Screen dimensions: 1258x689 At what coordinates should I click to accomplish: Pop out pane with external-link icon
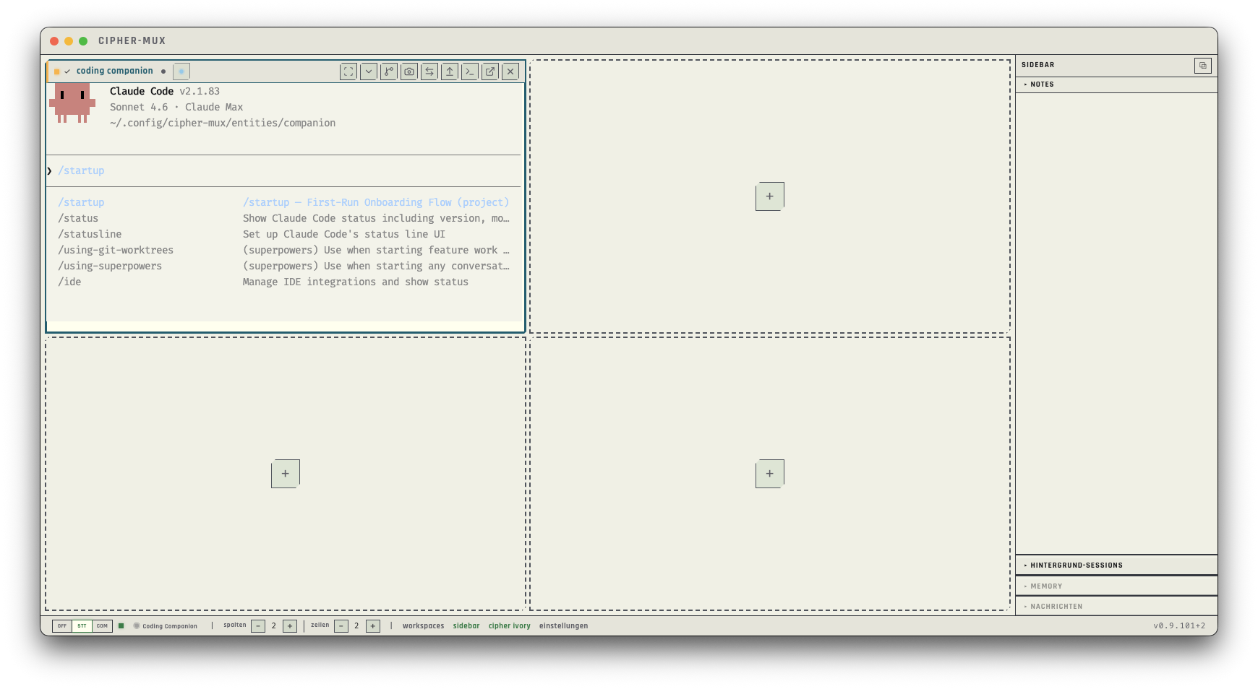[x=490, y=71]
